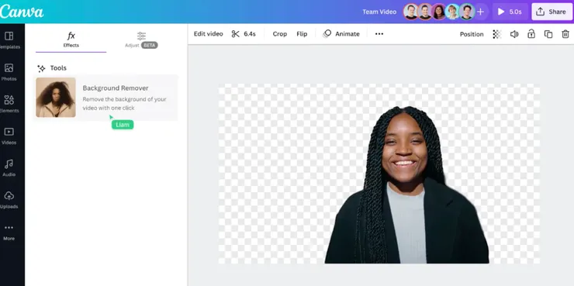The width and height of the screenshot is (574, 286).
Task: Show More sidebar options
Action: 9,233
